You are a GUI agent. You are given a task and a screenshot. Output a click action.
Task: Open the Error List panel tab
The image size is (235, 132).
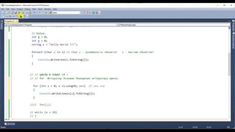tap(10, 124)
